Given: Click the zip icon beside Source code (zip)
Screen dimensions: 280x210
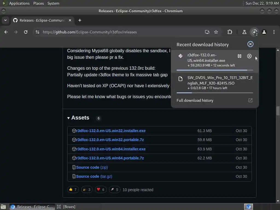Looking at the screenshot, I should point(74,167).
